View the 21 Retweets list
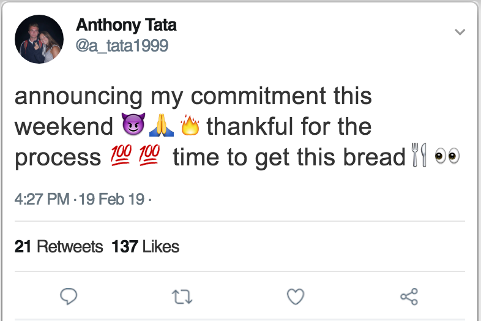481x321 pixels. (x=59, y=246)
